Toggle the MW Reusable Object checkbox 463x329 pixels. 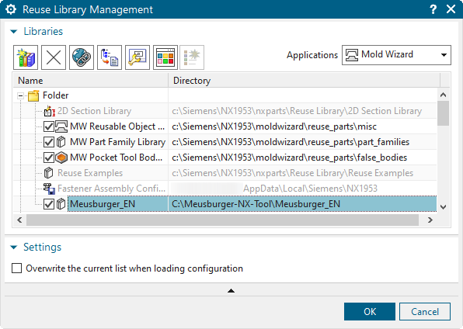click(x=49, y=126)
